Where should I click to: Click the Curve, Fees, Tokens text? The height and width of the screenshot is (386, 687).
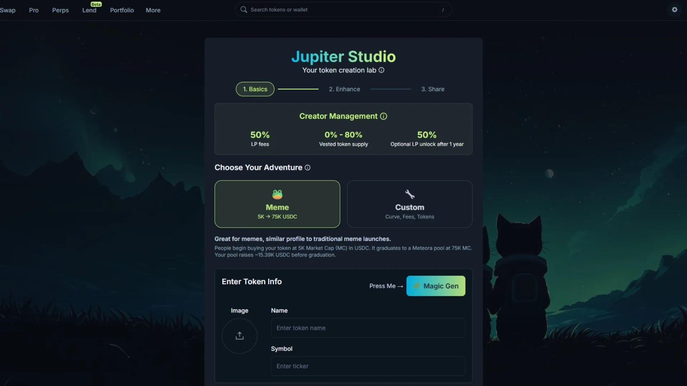pos(410,217)
